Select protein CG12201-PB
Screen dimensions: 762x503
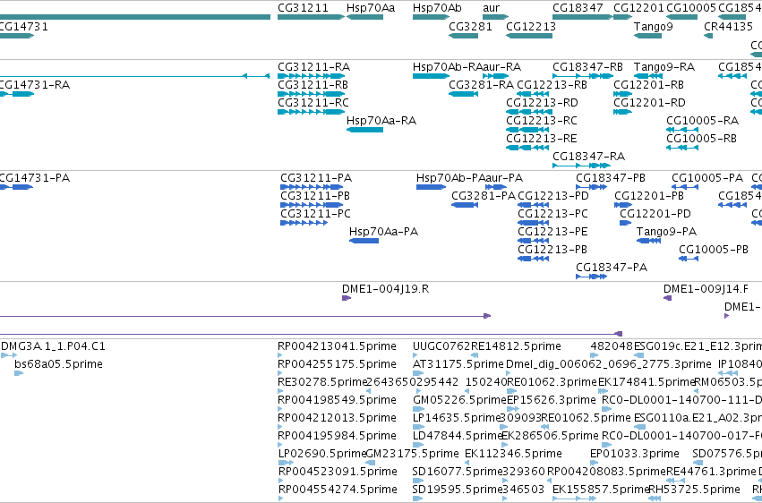623,205
